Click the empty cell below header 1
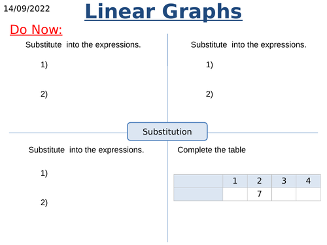 click(x=235, y=194)
